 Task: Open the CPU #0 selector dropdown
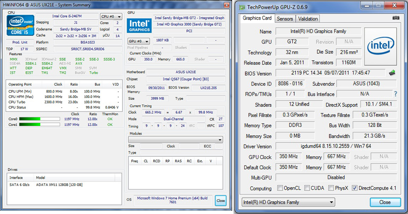point(111,16)
